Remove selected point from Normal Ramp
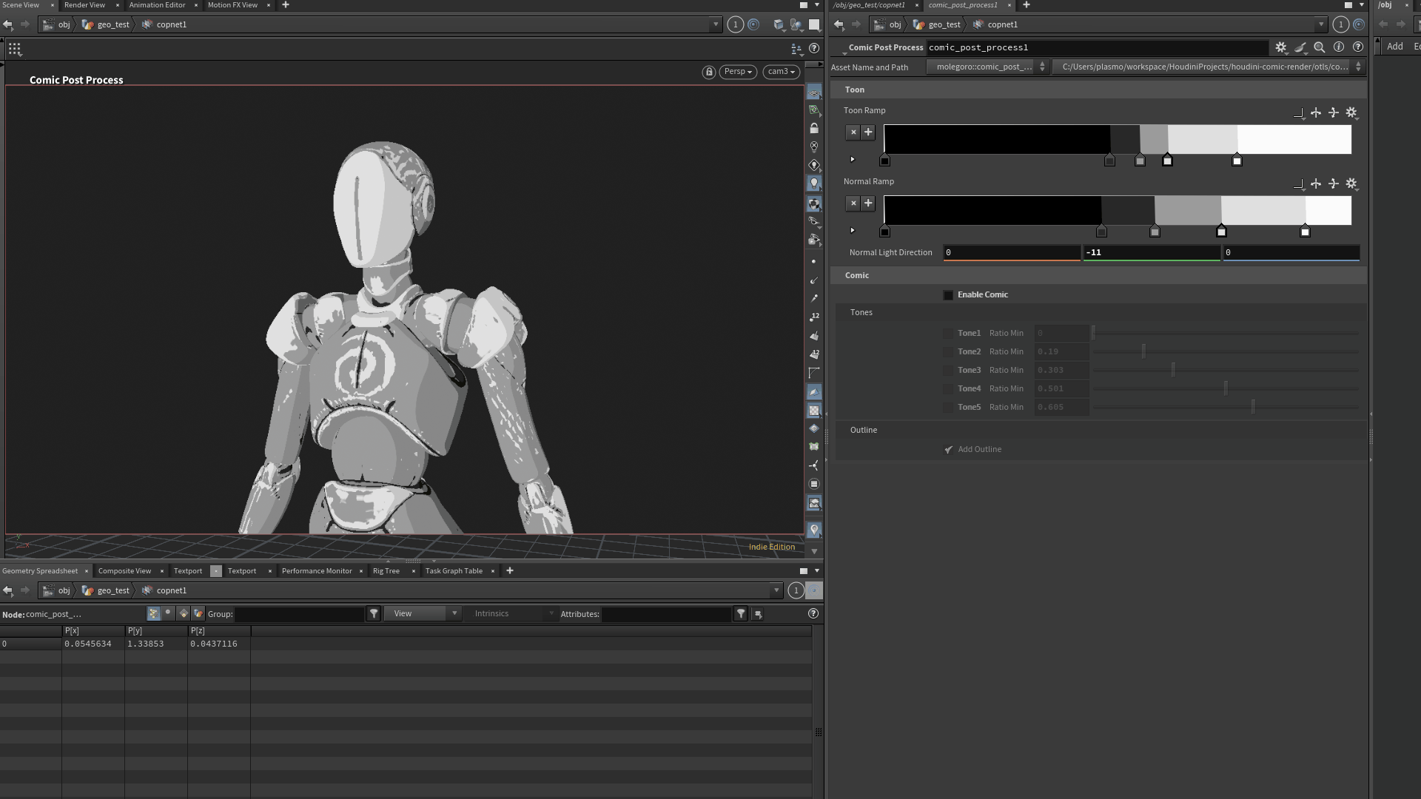The width and height of the screenshot is (1421, 799). coord(853,203)
